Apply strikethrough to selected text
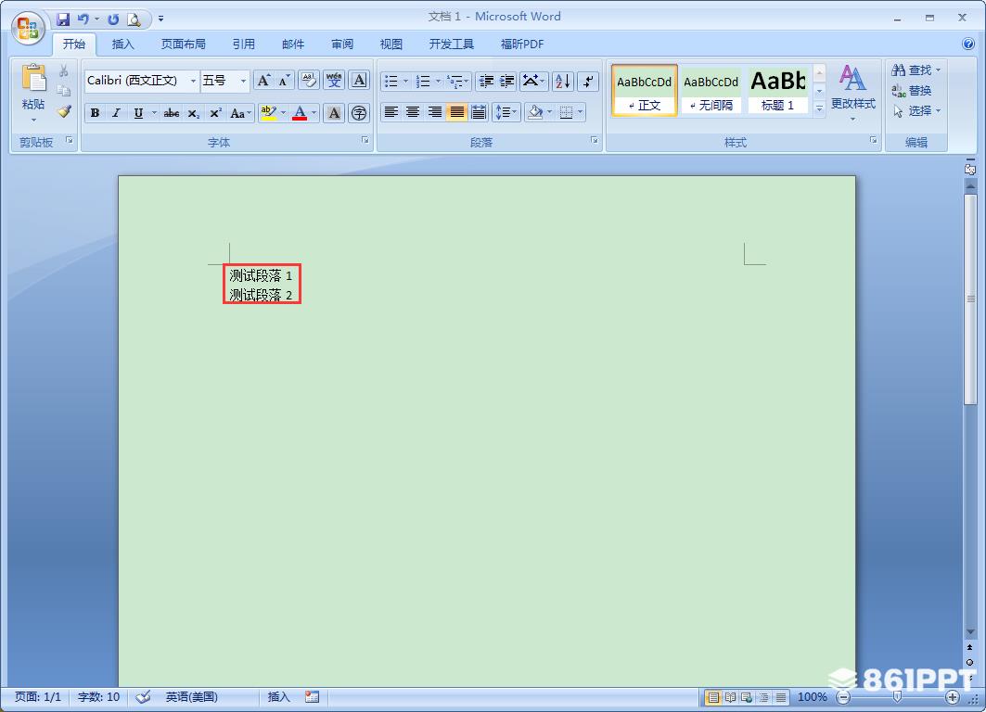Image resolution: width=986 pixels, height=712 pixels. coord(171,113)
